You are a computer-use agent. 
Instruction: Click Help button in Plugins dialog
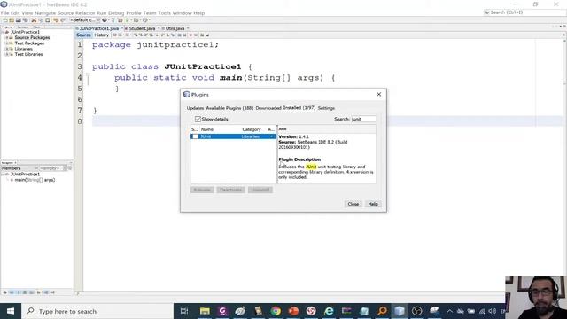[x=373, y=204]
